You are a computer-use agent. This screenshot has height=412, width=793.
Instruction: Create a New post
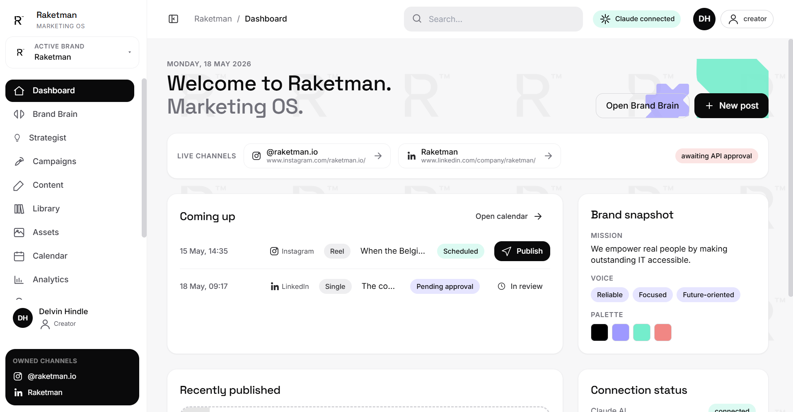coord(731,106)
